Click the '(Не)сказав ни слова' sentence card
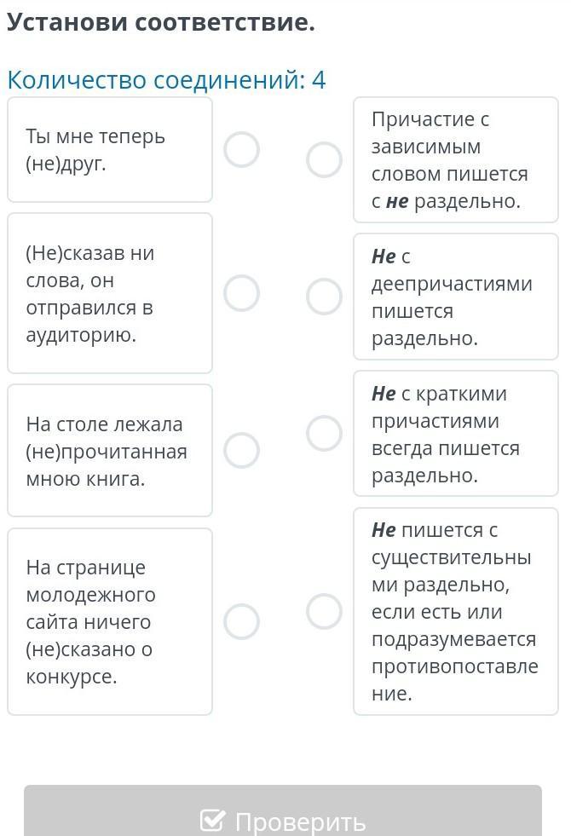Screen dimensions: 571x836 [x=110, y=293]
